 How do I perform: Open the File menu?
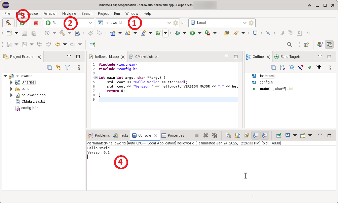(7, 13)
